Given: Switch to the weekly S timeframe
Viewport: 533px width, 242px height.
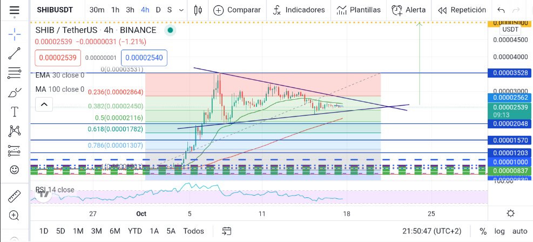Looking at the screenshot, I should point(169,10).
